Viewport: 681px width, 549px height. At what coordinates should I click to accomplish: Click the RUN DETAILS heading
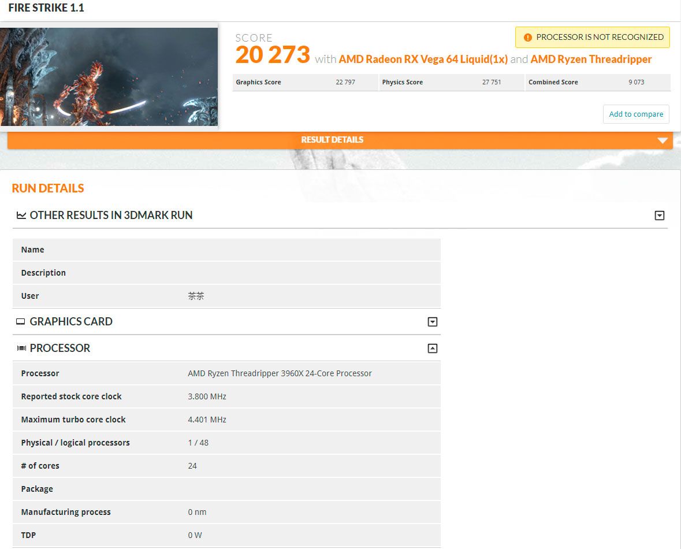[x=48, y=188]
